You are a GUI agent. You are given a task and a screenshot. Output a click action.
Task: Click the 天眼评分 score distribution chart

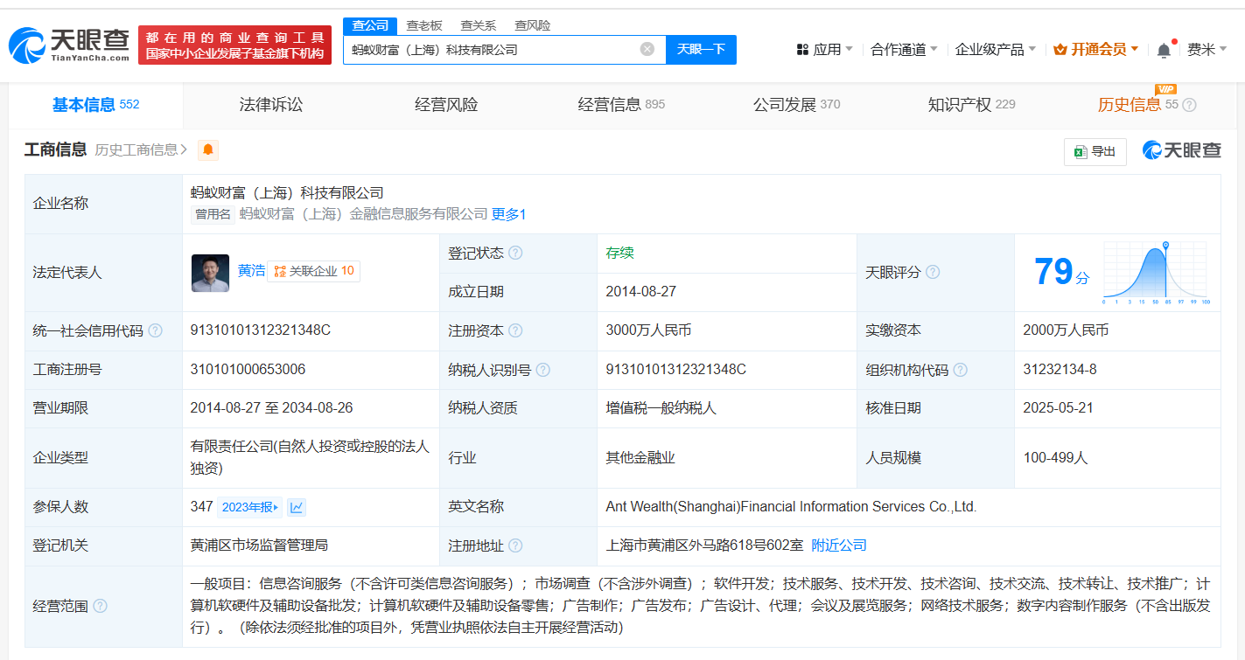pos(1156,272)
